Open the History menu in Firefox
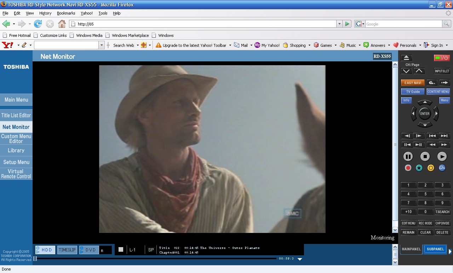Screen dimensions: 453x273 (x=45, y=13)
